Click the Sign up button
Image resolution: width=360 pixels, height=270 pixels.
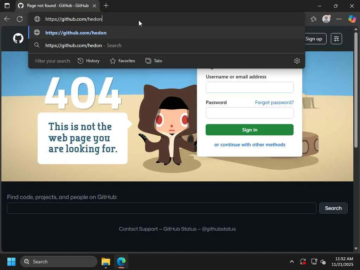[314, 39]
